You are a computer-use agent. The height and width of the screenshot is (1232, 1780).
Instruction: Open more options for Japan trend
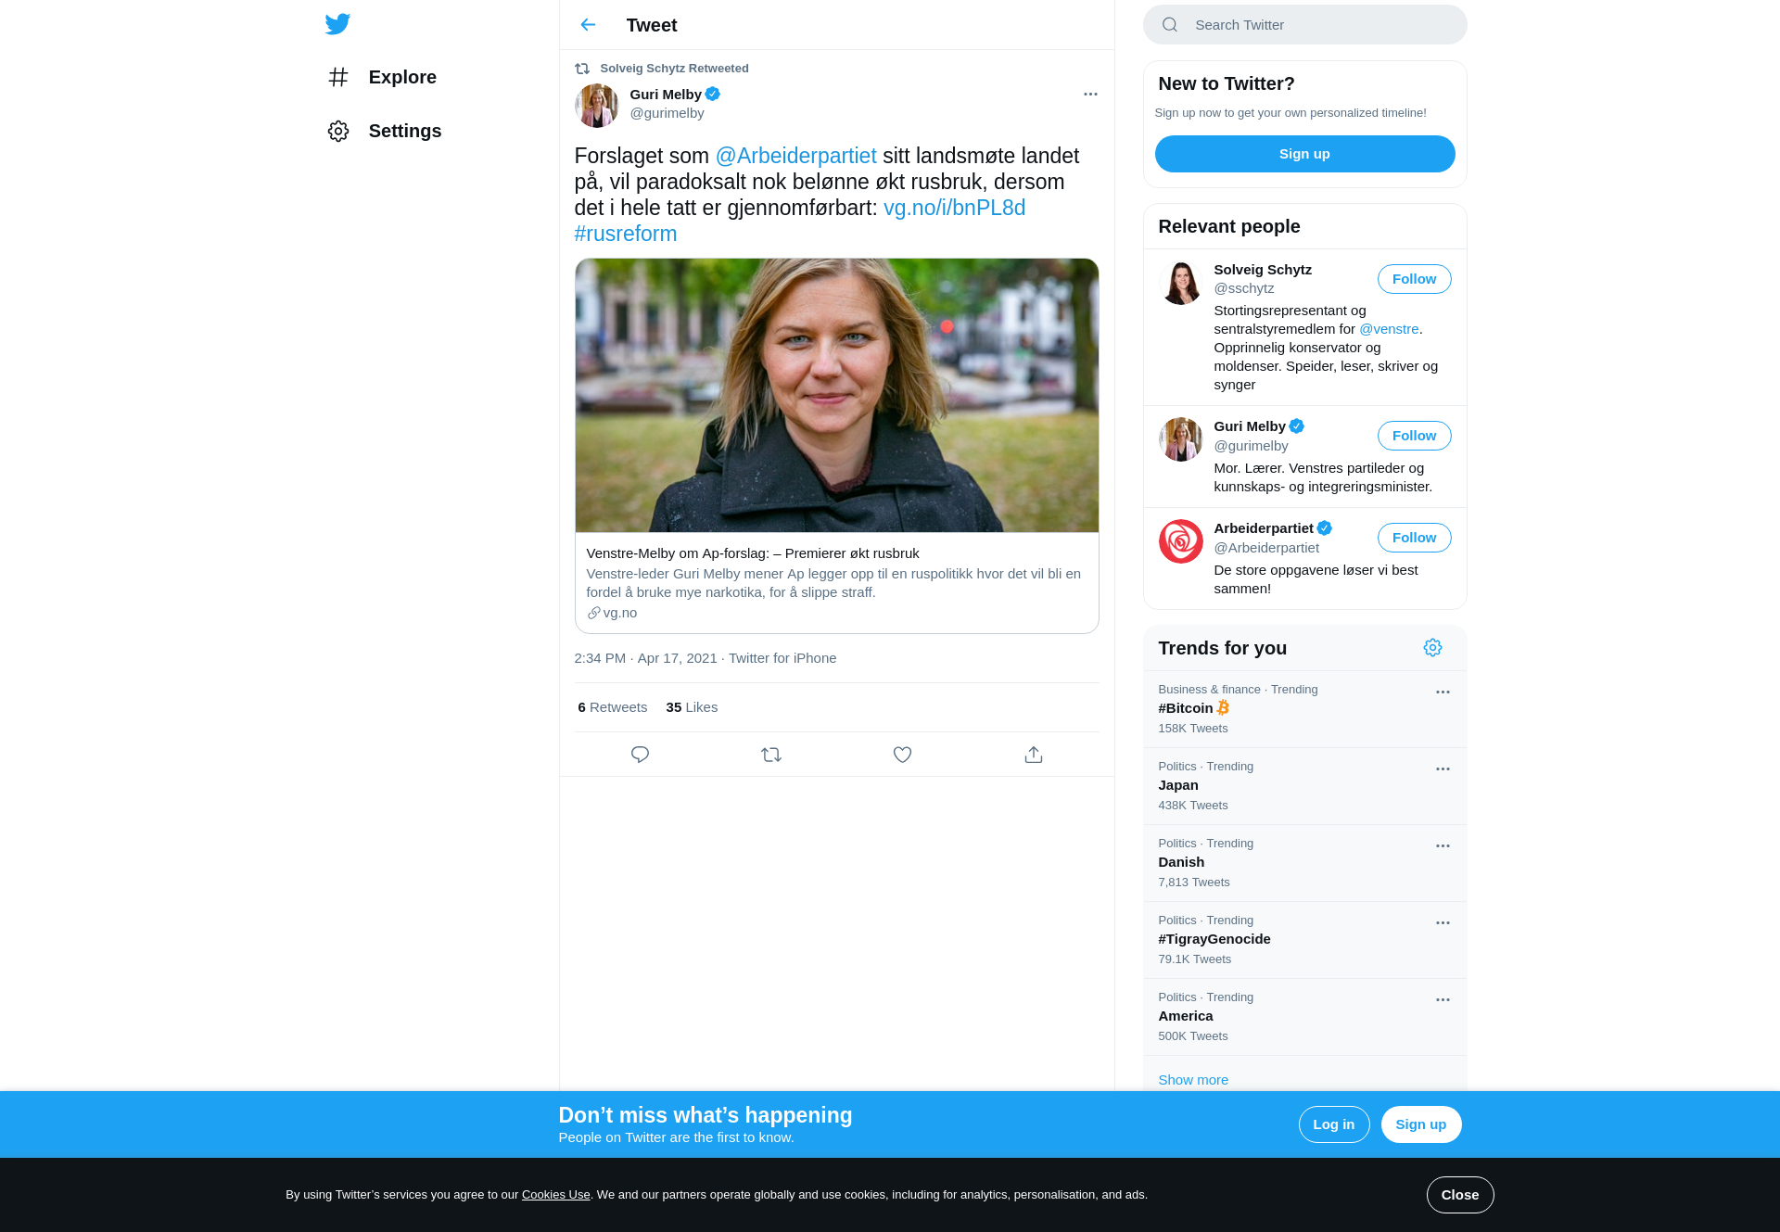tap(1443, 769)
